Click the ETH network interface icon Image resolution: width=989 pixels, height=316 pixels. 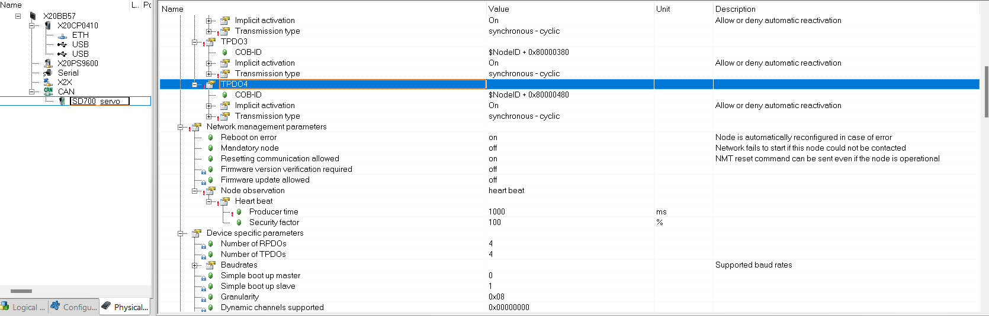(x=62, y=35)
